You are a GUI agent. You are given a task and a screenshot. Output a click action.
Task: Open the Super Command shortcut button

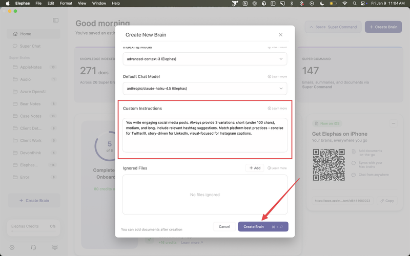[333, 27]
